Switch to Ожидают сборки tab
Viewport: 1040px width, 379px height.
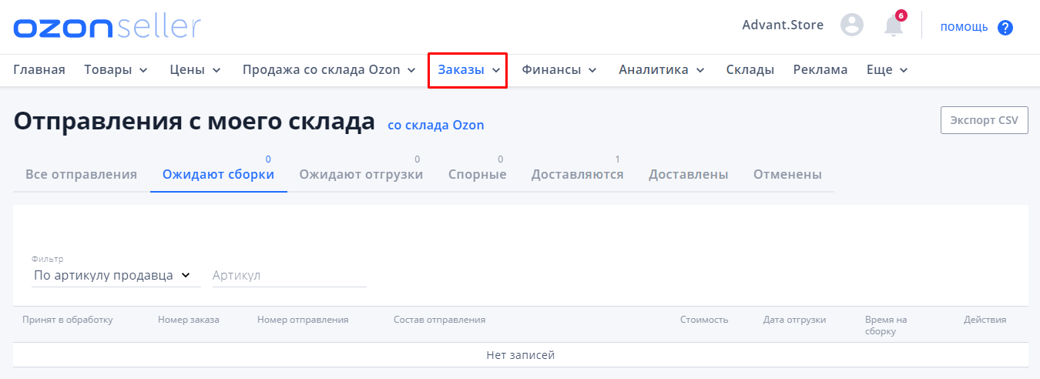point(218,174)
